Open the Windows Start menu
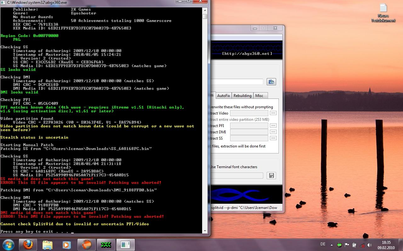403x251 pixels. point(9,244)
